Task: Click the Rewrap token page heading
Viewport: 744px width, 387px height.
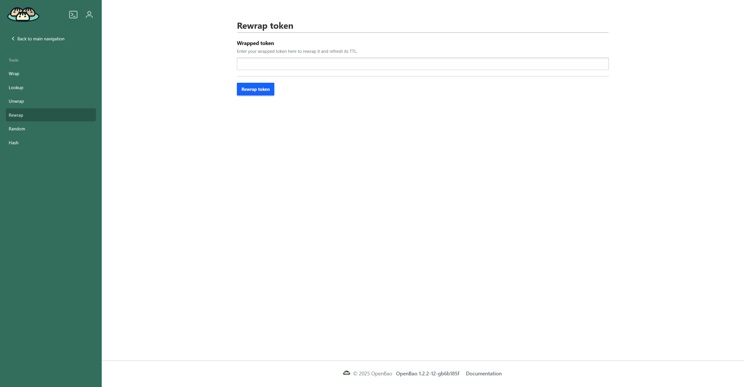Action: pos(265,26)
